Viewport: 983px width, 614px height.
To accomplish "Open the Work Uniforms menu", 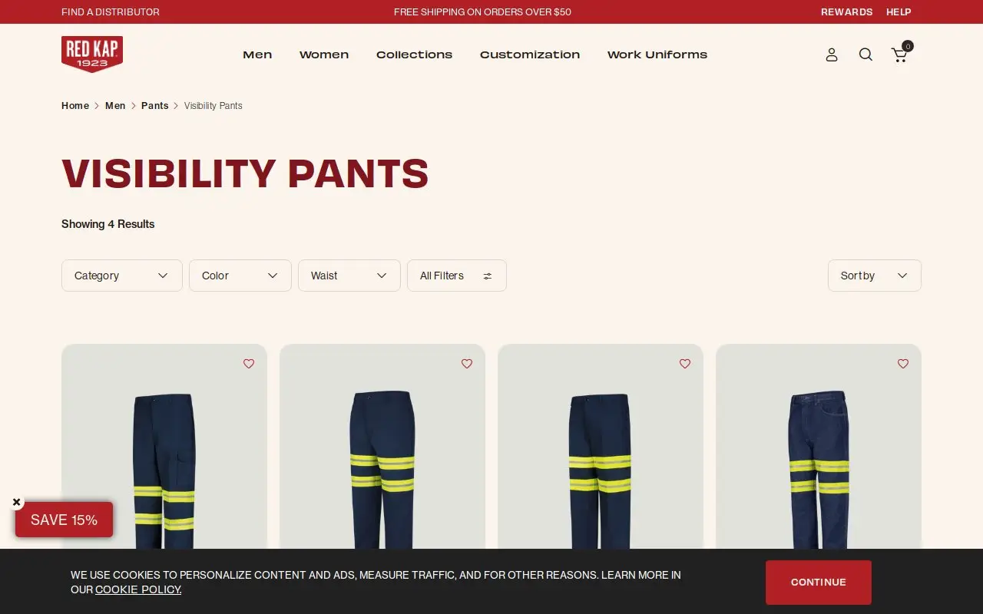I will coord(657,54).
